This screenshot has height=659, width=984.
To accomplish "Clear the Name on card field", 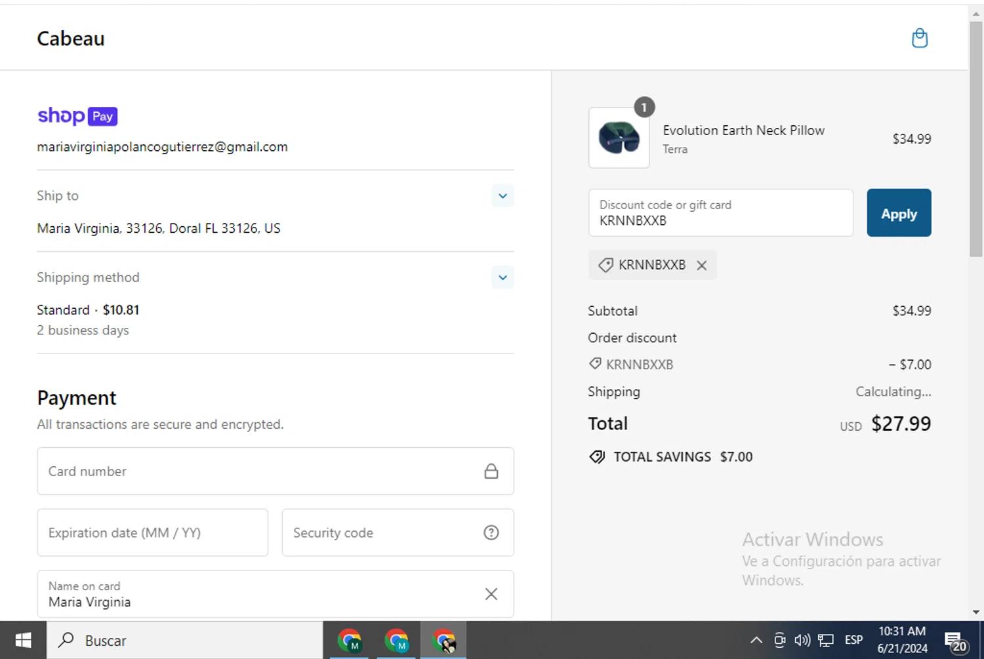I will (491, 594).
